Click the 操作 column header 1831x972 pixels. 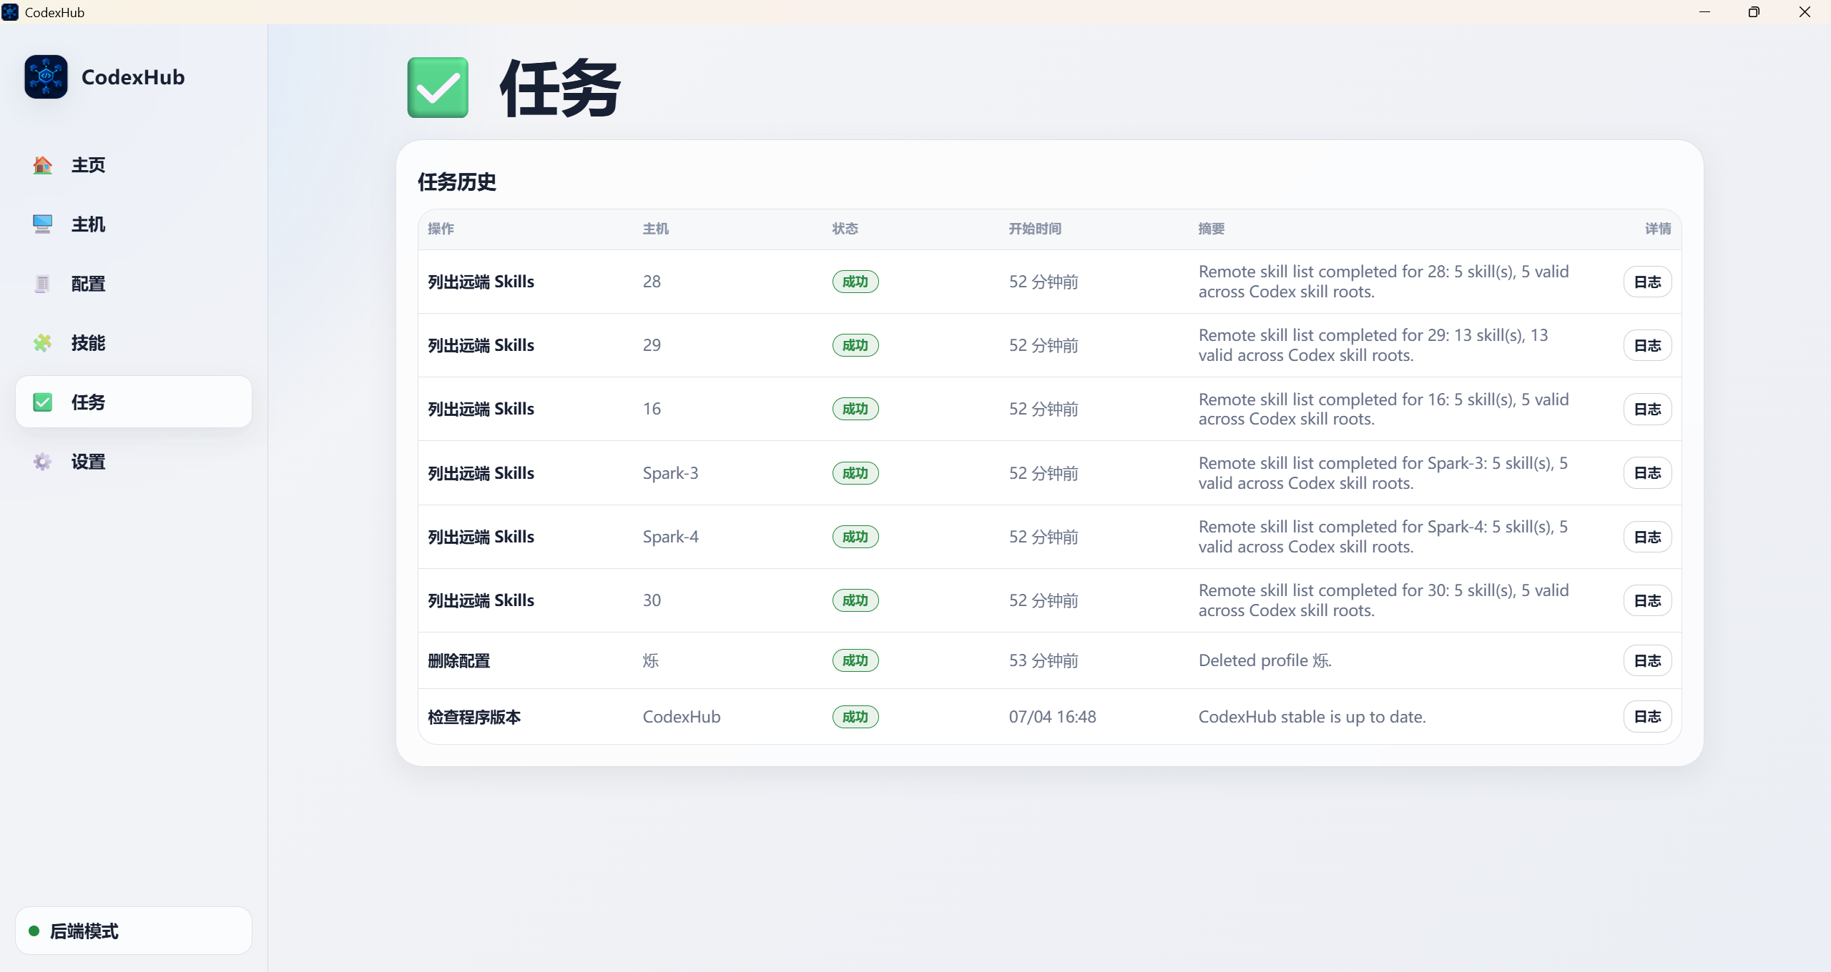pyautogui.click(x=441, y=229)
